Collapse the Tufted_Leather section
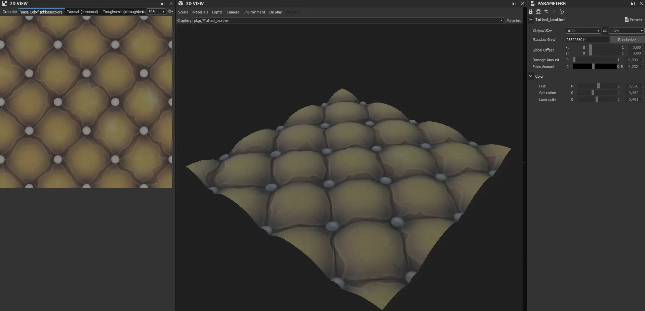This screenshot has width=645, height=311. tap(531, 20)
